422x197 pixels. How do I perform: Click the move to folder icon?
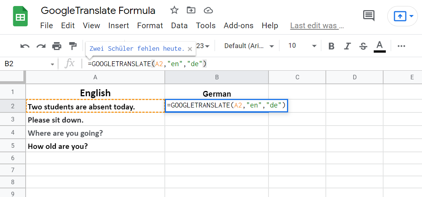(x=191, y=11)
